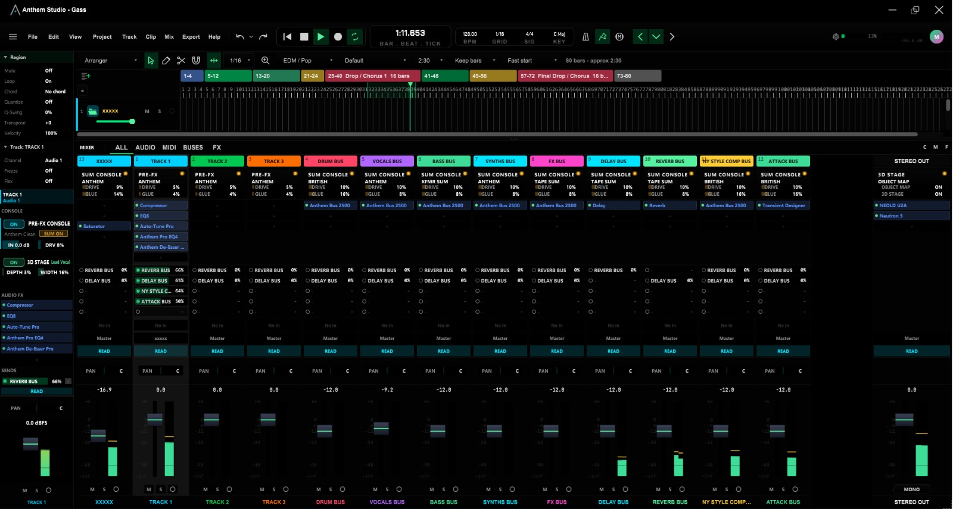Click the MONO button on STEREO OUT
This screenshot has height=509, width=953.
(912, 489)
